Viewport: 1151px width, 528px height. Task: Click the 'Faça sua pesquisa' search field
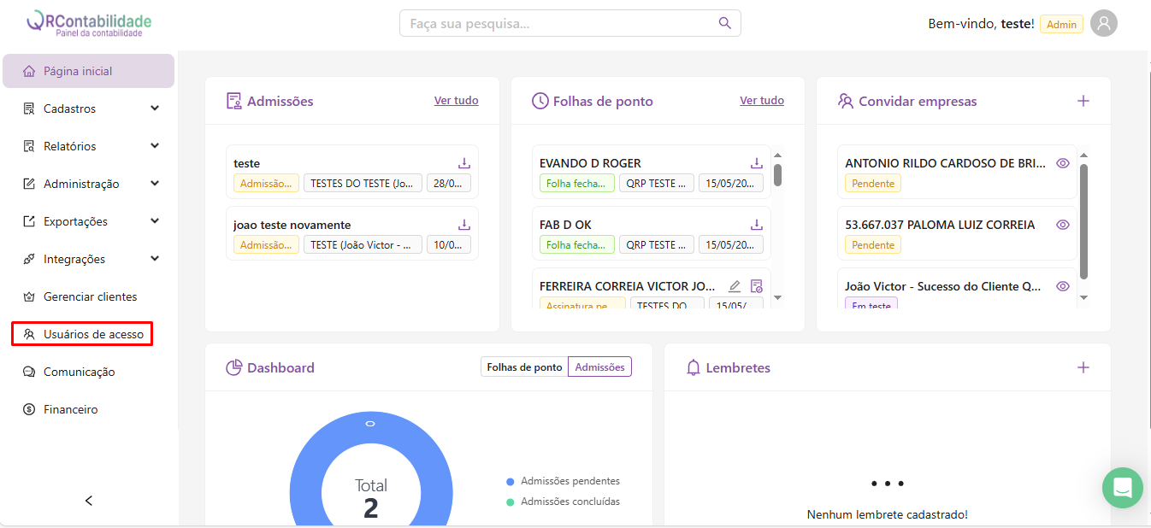point(560,24)
